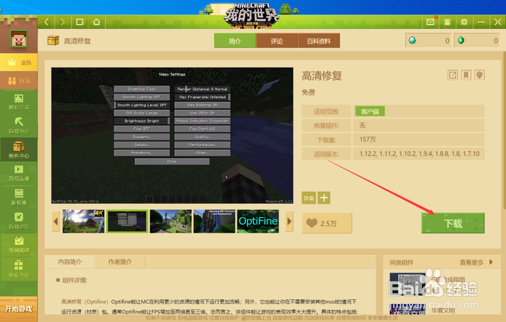Open 精彩世界 in sidebar
Viewport: 506px width, 322px height.
pos(19,102)
